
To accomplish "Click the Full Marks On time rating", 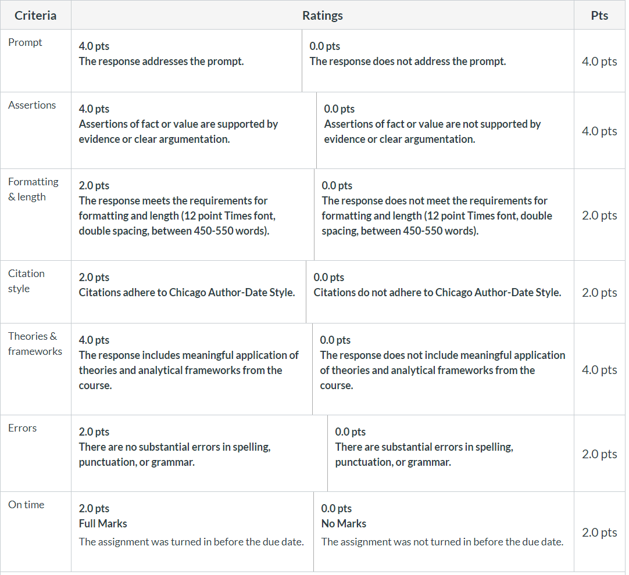I will [x=192, y=531].
